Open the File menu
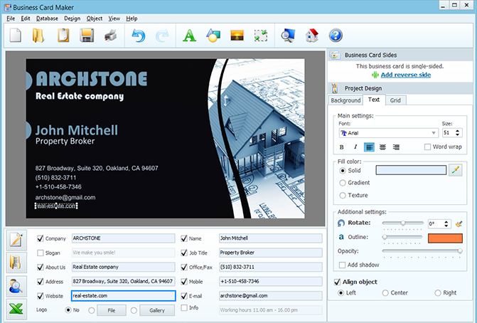477x323 pixels. coord(11,18)
